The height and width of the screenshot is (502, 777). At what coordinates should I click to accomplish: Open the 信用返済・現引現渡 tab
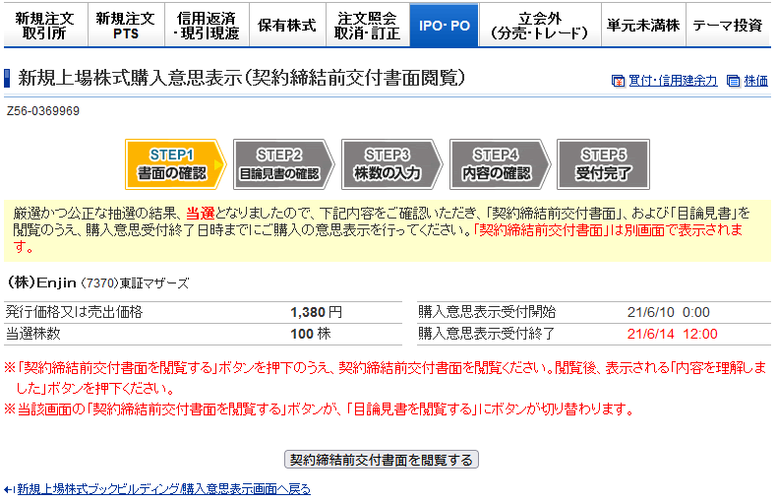pyautogui.click(x=206, y=26)
